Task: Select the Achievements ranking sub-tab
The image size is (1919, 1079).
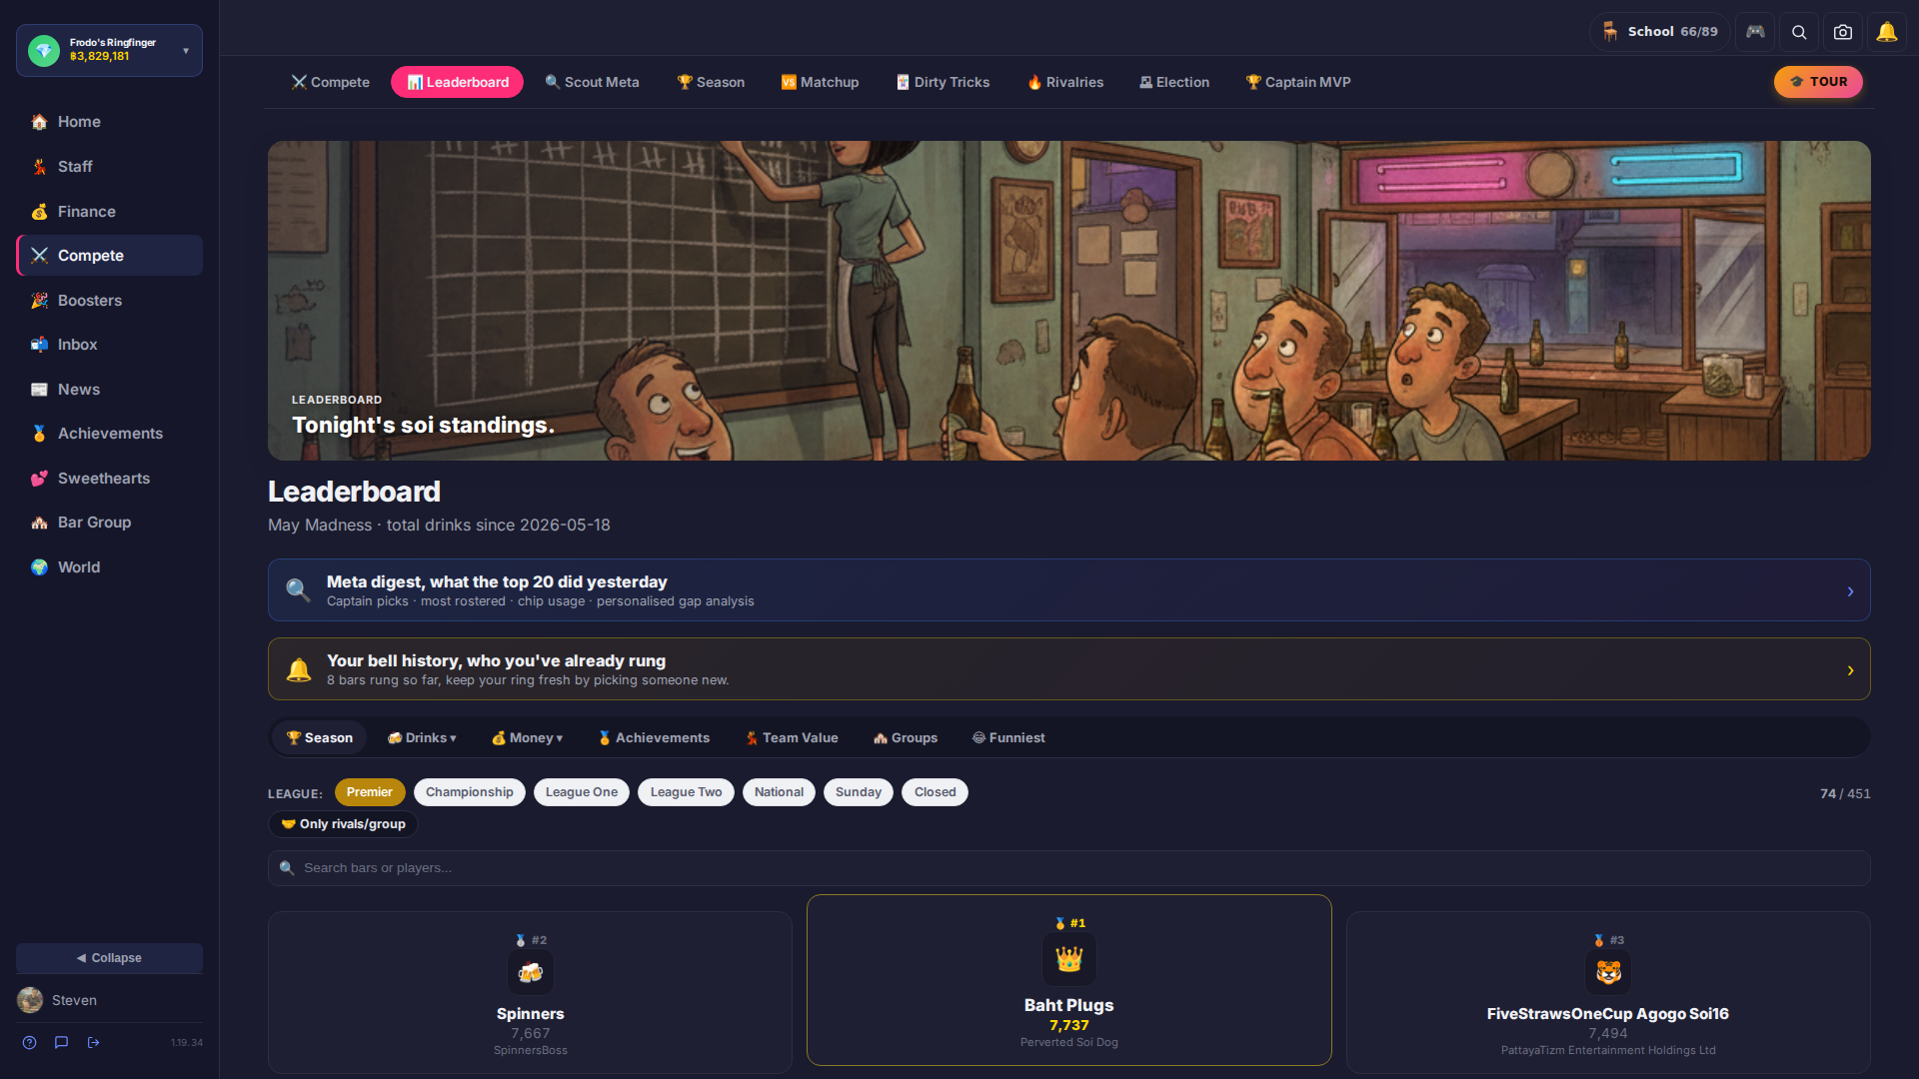Action: [654, 738]
